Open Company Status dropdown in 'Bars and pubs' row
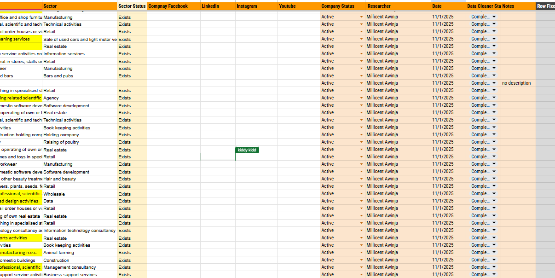 pos(361,76)
